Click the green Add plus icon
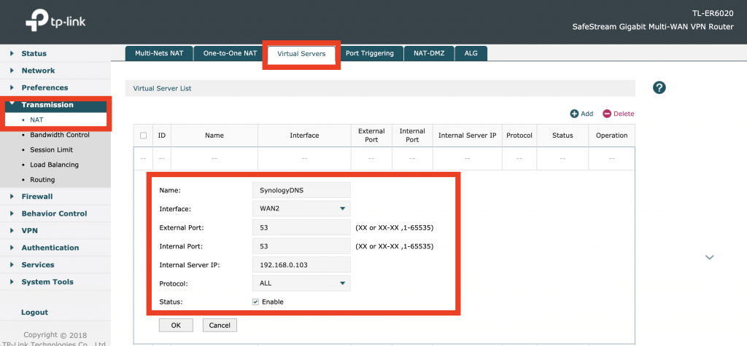The image size is (747, 346). tap(575, 114)
